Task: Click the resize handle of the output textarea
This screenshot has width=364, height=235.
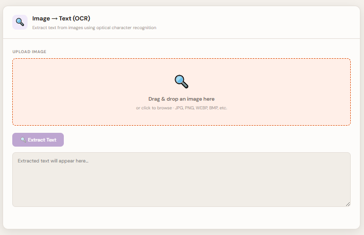Action: coord(348,204)
